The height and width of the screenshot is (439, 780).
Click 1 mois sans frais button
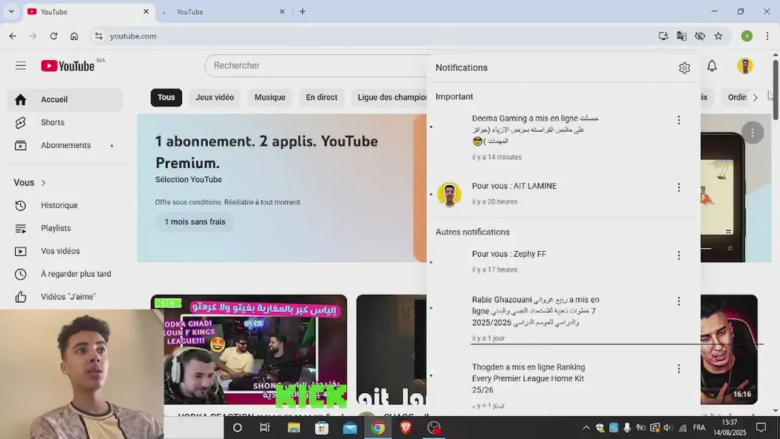pos(195,222)
